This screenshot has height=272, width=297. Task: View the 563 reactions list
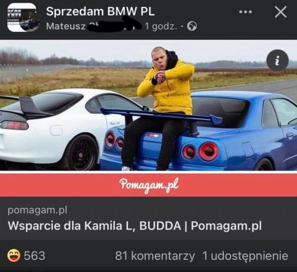pyautogui.click(x=34, y=256)
